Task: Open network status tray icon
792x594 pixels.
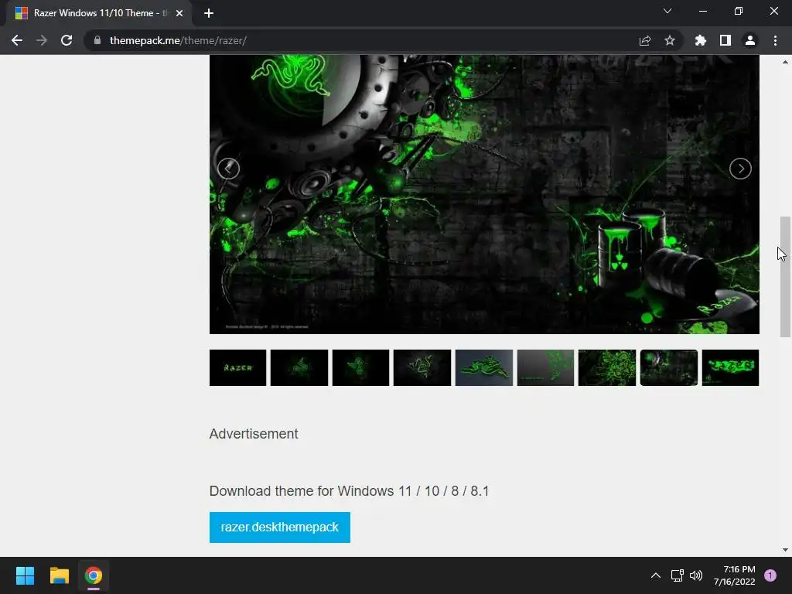Action: tap(677, 575)
